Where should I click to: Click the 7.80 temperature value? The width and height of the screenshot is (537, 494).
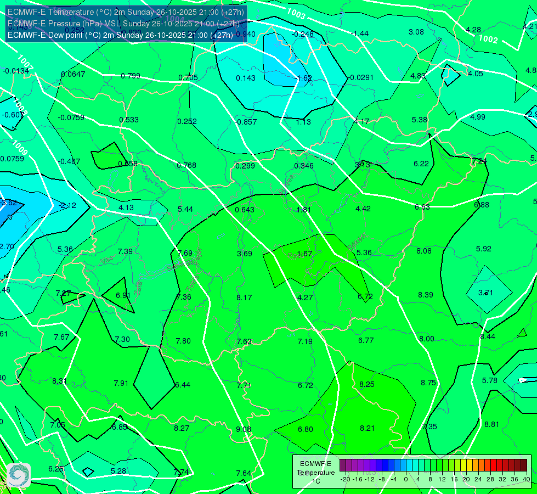pos(183,341)
